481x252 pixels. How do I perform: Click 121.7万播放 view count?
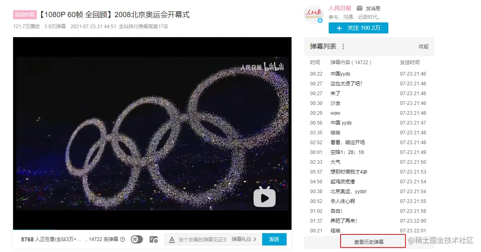pyautogui.click(x=27, y=27)
